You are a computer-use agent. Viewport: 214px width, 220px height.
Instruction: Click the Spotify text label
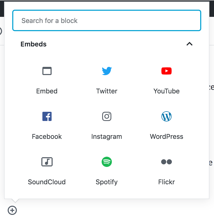tap(107, 182)
